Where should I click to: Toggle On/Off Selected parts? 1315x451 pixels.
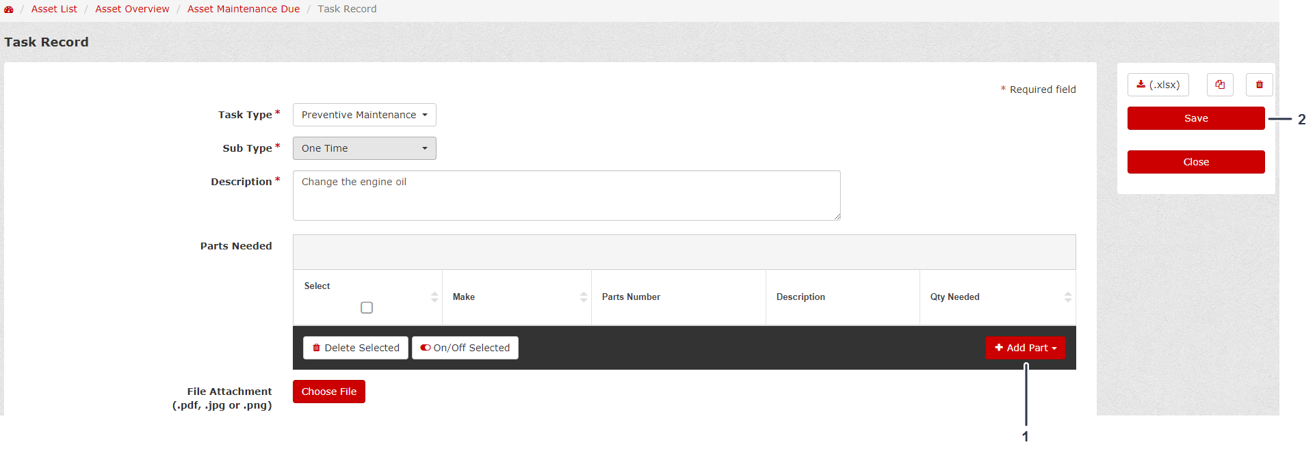pyautogui.click(x=465, y=348)
